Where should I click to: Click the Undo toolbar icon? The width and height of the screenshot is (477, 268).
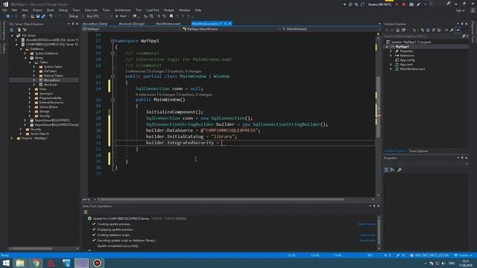pos(51,16)
